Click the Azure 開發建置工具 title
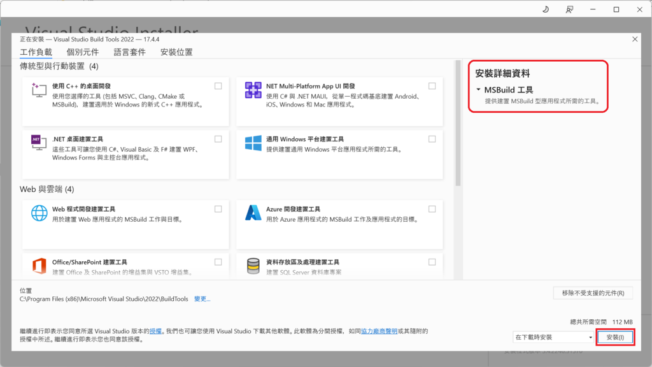This screenshot has height=367, width=652. (x=293, y=209)
